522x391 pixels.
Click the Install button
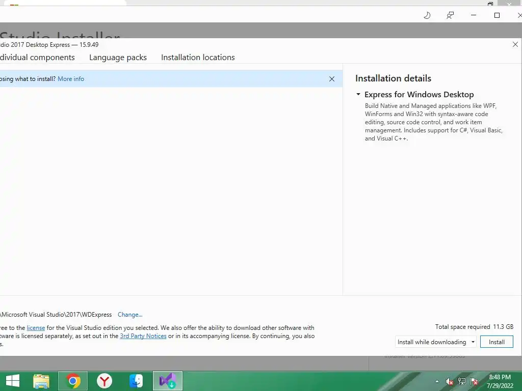497,342
